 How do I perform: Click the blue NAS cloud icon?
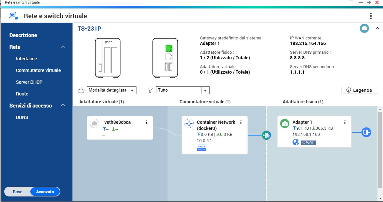click(x=364, y=29)
